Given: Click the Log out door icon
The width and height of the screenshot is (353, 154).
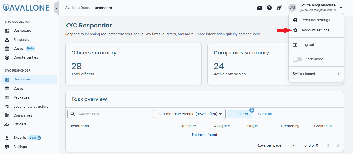Looking at the screenshot, I should click(295, 45).
